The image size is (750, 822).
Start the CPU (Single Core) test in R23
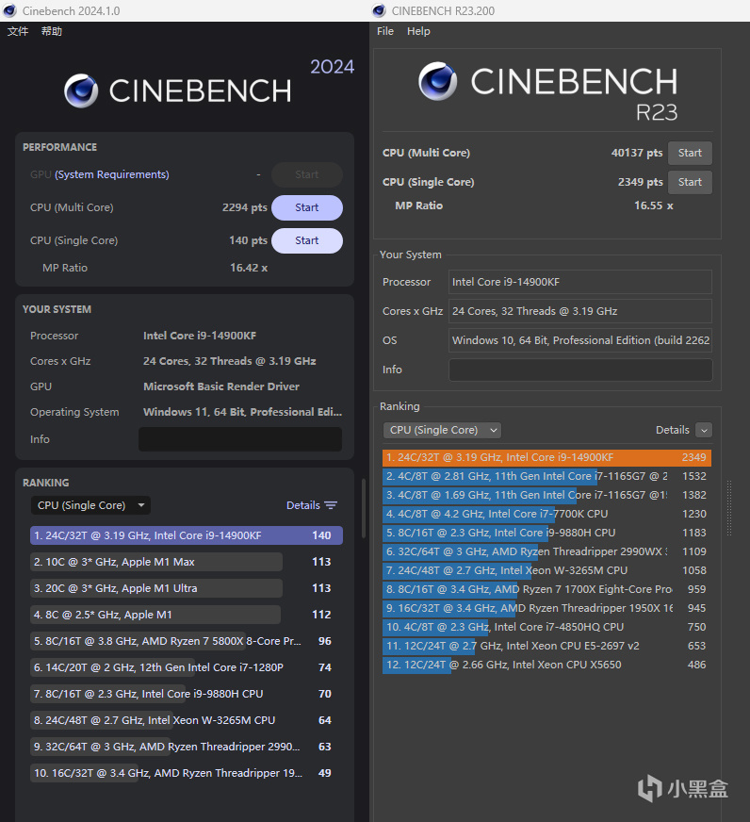[x=690, y=183]
